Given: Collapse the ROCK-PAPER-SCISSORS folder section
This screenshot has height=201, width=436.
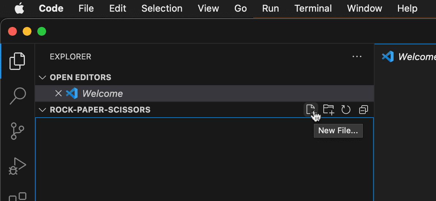Looking at the screenshot, I should [43, 110].
